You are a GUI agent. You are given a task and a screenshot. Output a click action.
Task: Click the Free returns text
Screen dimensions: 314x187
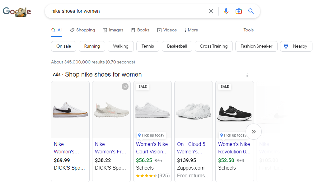[193, 176]
